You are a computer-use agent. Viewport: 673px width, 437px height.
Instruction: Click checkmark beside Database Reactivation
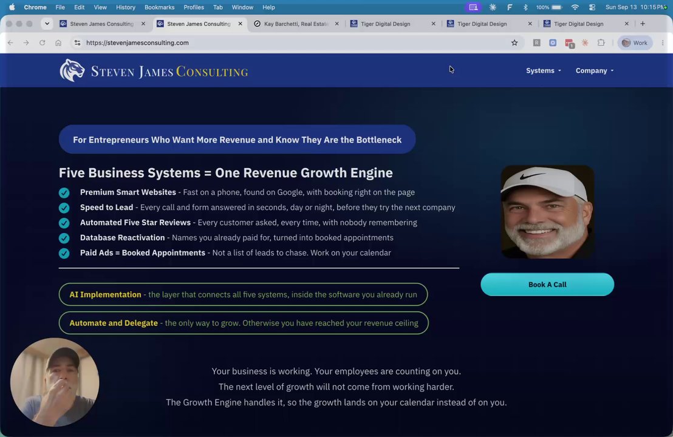pos(64,238)
